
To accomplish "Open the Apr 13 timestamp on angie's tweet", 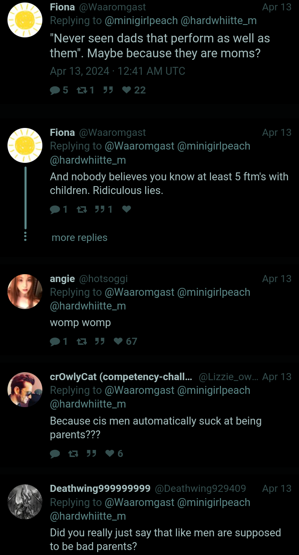I will [x=277, y=279].
